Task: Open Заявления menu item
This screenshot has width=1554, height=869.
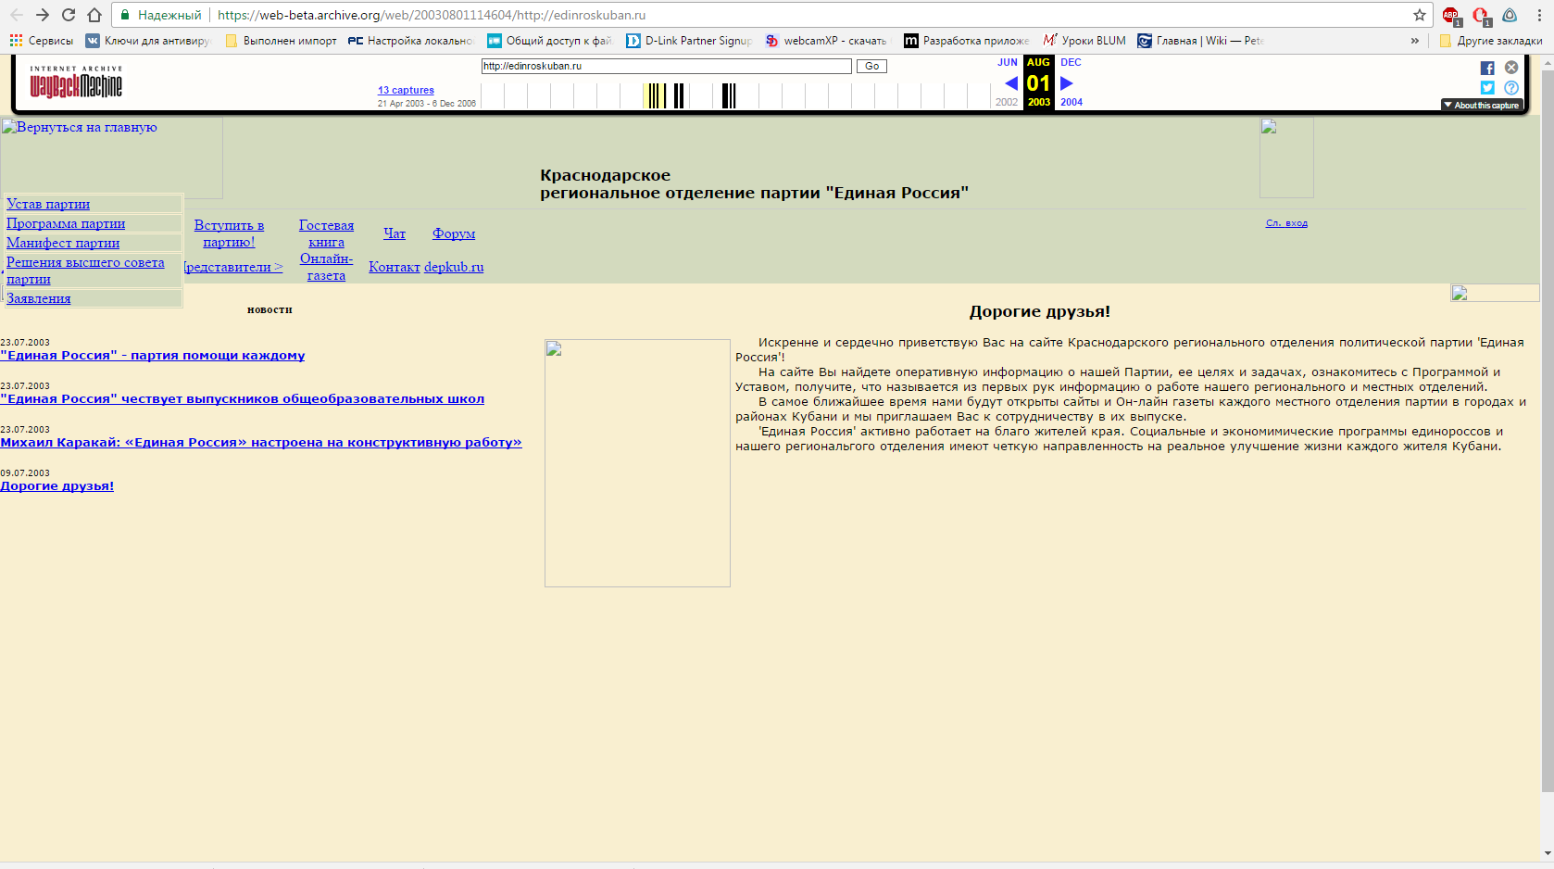Action: pyautogui.click(x=39, y=298)
